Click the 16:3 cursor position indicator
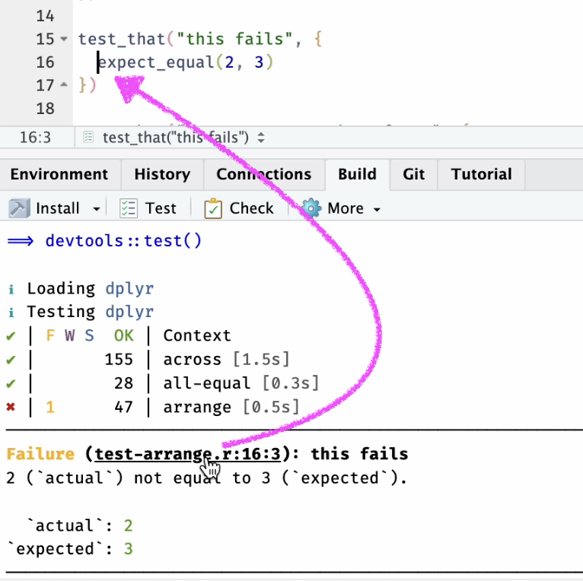The image size is (583, 581). [35, 138]
